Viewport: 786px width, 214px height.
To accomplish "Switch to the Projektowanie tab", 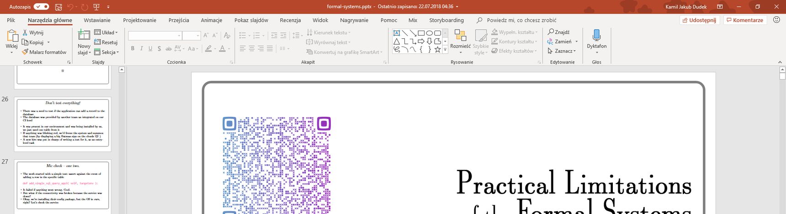I will pos(139,20).
